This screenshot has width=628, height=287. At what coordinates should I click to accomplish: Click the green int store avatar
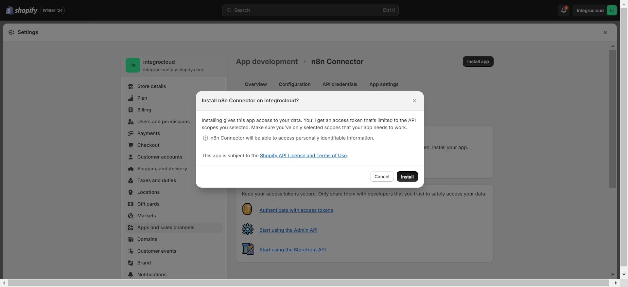133,65
